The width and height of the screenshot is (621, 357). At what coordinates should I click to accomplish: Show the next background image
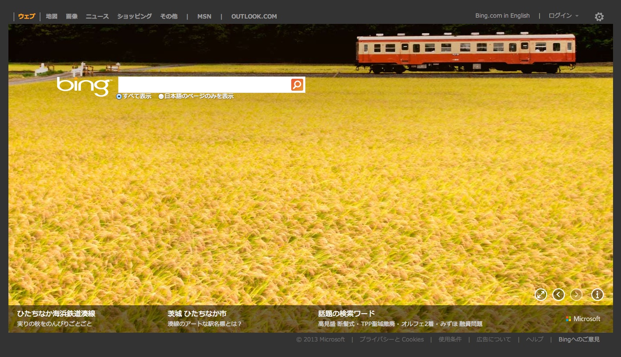pyautogui.click(x=576, y=295)
